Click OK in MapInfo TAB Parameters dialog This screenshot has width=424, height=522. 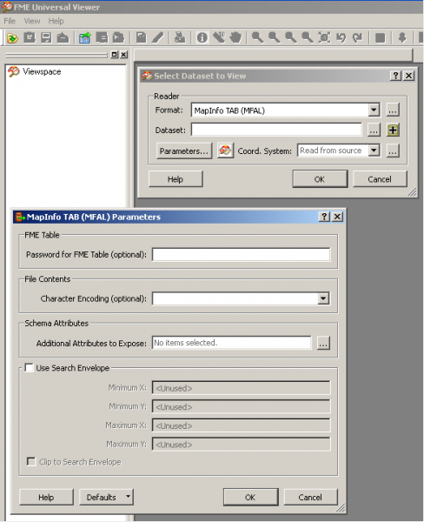(250, 497)
